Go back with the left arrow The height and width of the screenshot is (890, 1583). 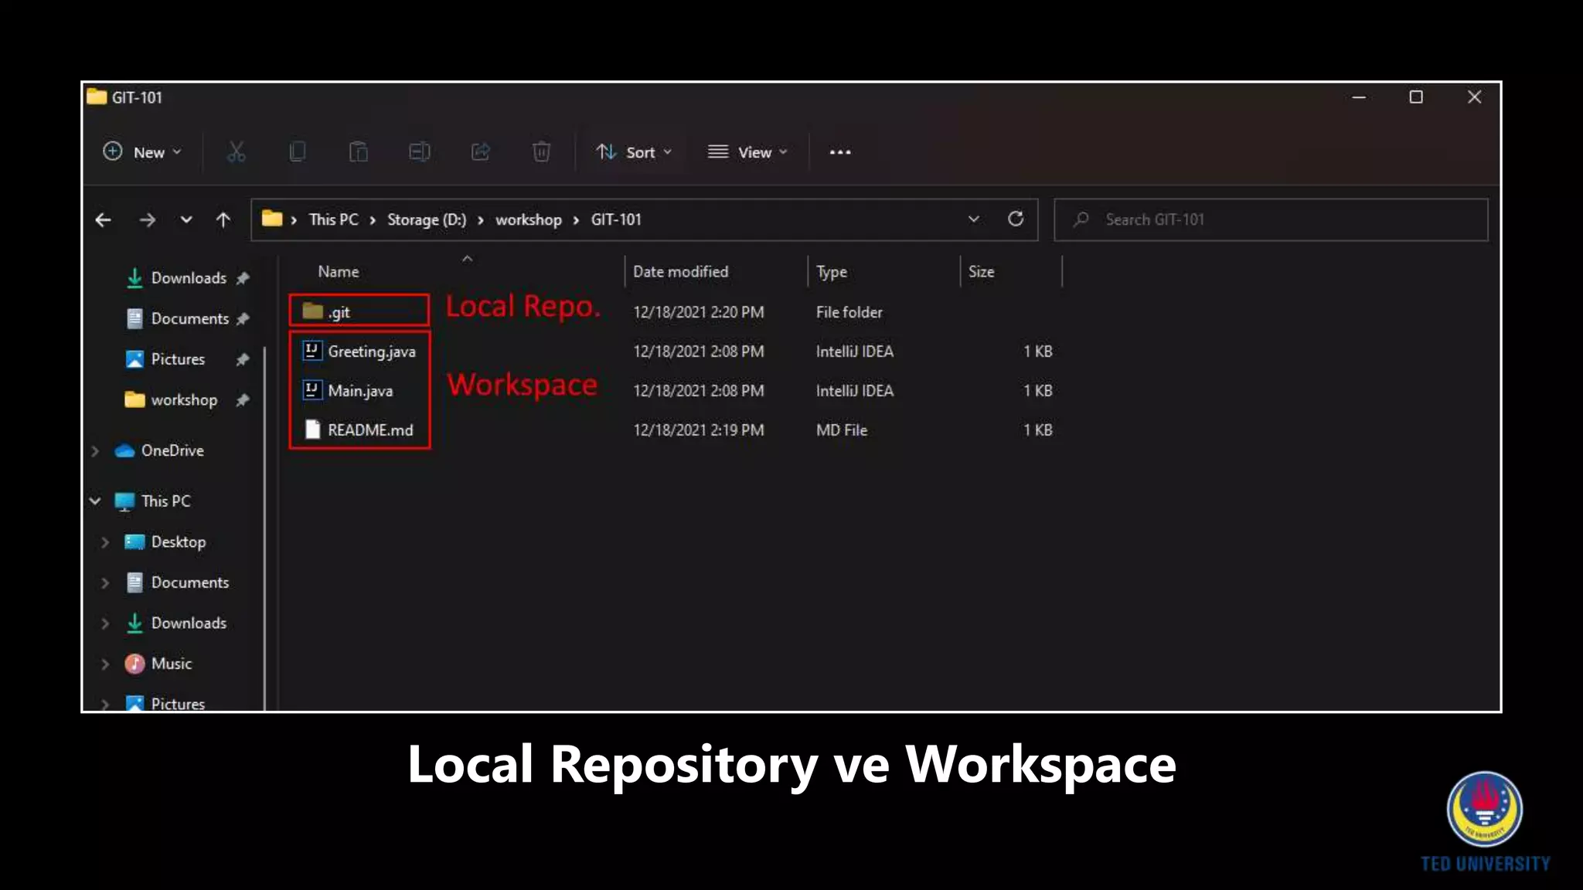click(103, 220)
